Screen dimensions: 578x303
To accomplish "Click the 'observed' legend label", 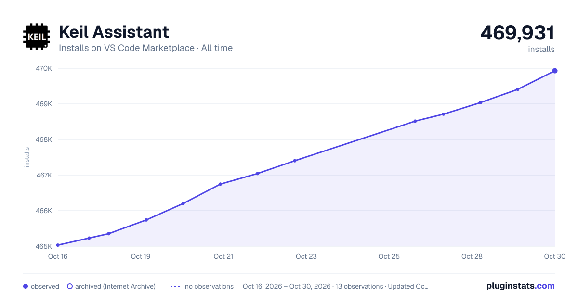I will [x=45, y=286].
